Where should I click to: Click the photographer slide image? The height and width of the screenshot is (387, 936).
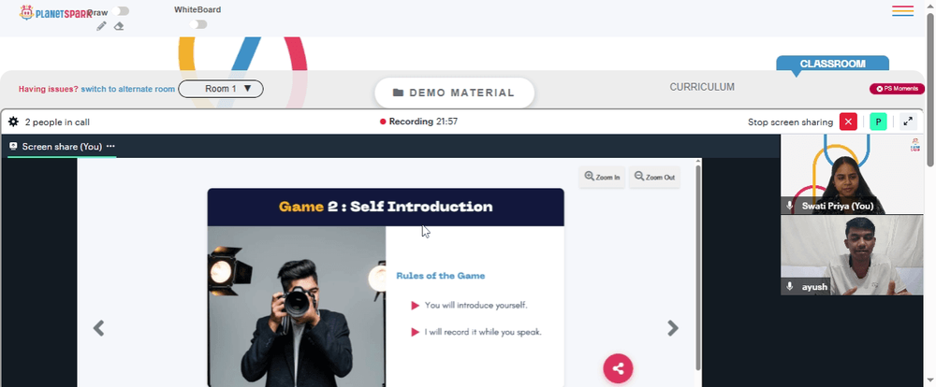pos(297,307)
